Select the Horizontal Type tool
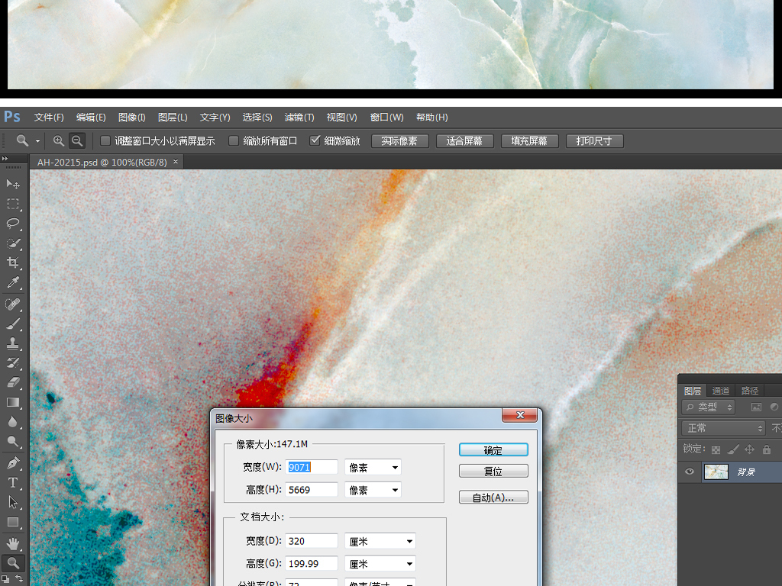Image resolution: width=782 pixels, height=586 pixels. pos(13,482)
